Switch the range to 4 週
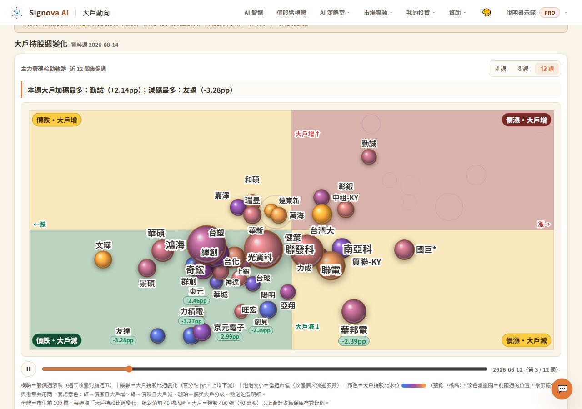The image size is (582, 409). (x=501, y=69)
